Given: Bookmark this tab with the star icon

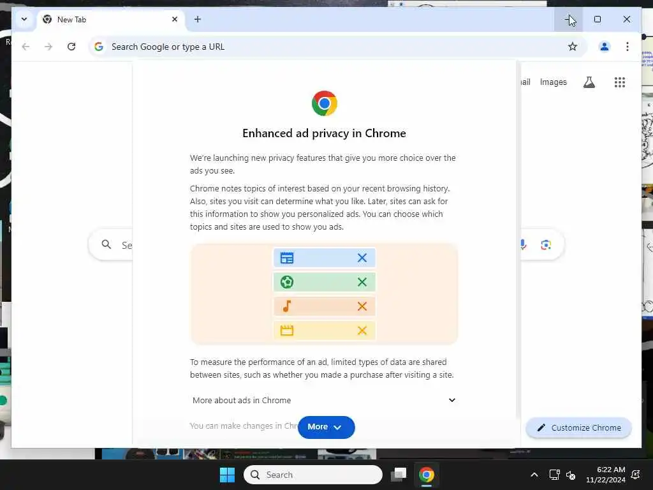Looking at the screenshot, I should pyautogui.click(x=573, y=47).
